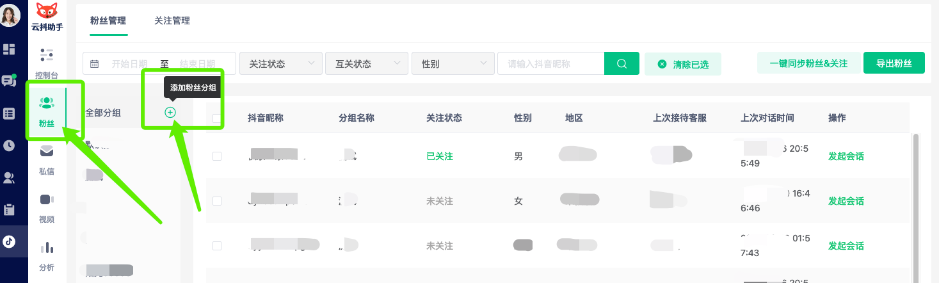Select the TikTok icon in dark sidebar

(x=9, y=241)
